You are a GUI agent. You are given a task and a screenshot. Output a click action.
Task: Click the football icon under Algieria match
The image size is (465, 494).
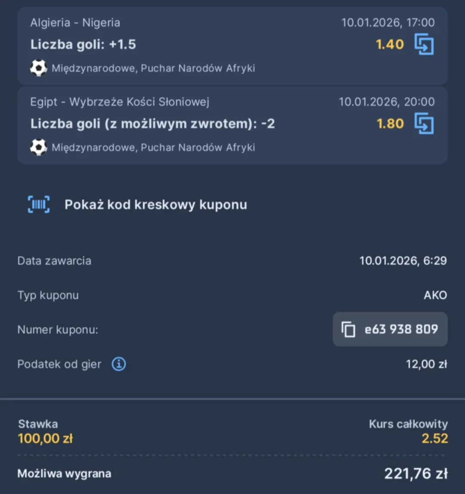(x=38, y=68)
